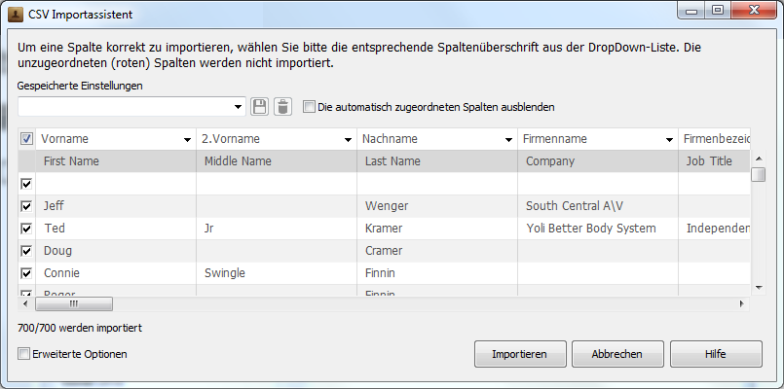Enable Erweiterte Optionen
The image size is (784, 389).
[x=24, y=354]
